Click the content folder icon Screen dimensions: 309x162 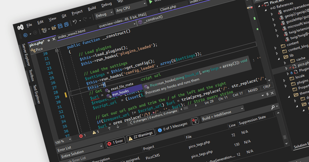pyautogui.click(x=283, y=46)
